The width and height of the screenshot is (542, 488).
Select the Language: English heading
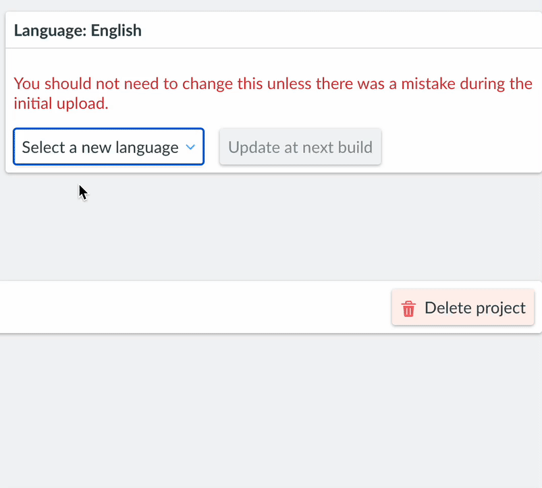point(78,30)
